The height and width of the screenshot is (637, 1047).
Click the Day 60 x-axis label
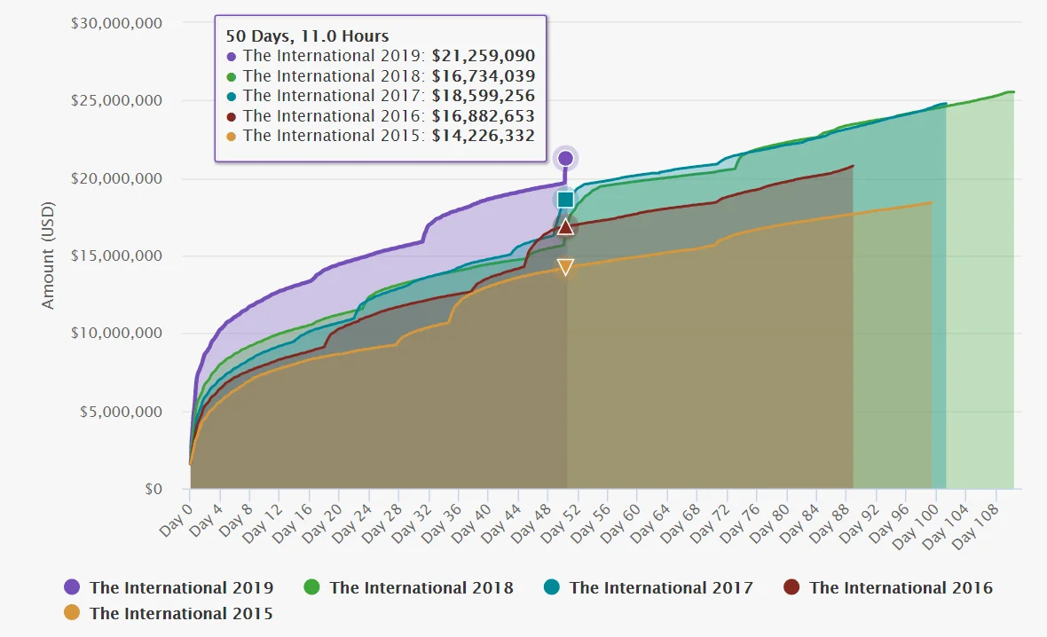tap(620, 523)
